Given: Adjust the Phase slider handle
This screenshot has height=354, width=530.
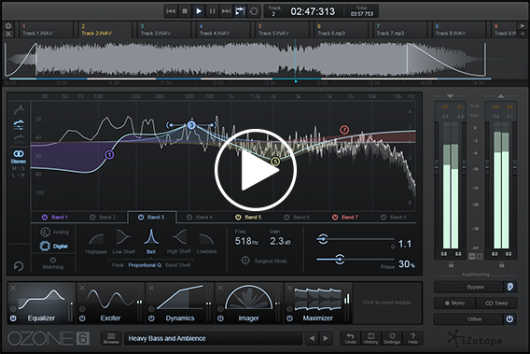Looking at the screenshot, I should pyautogui.click(x=340, y=260).
